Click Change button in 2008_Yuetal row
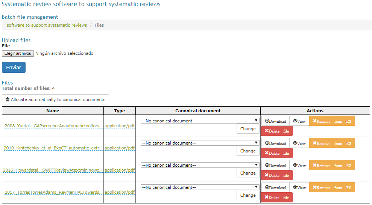 248,129
